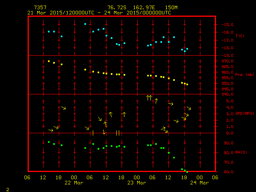Click the 23 Mar date label

pyautogui.click(x=137, y=182)
